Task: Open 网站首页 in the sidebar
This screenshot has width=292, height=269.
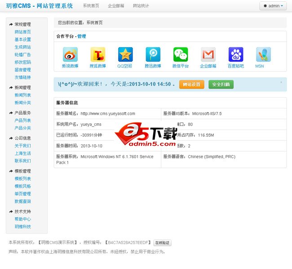Action: click(x=23, y=32)
